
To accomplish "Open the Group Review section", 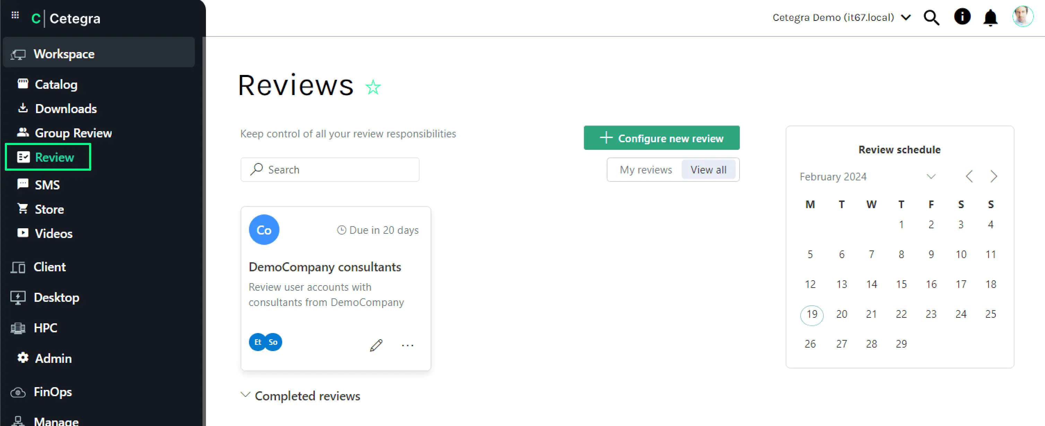I will point(74,133).
